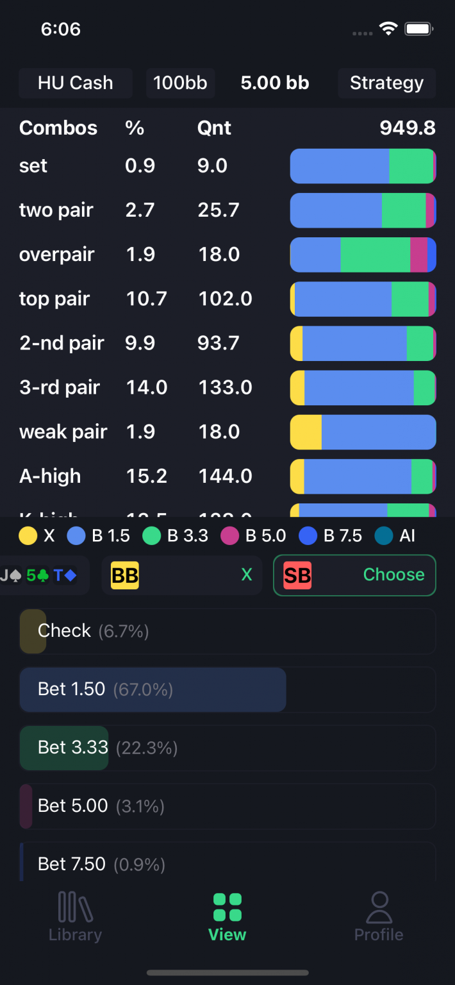Select the yellow X check legend icon
Viewport: 455px width, 985px height.
coord(28,535)
